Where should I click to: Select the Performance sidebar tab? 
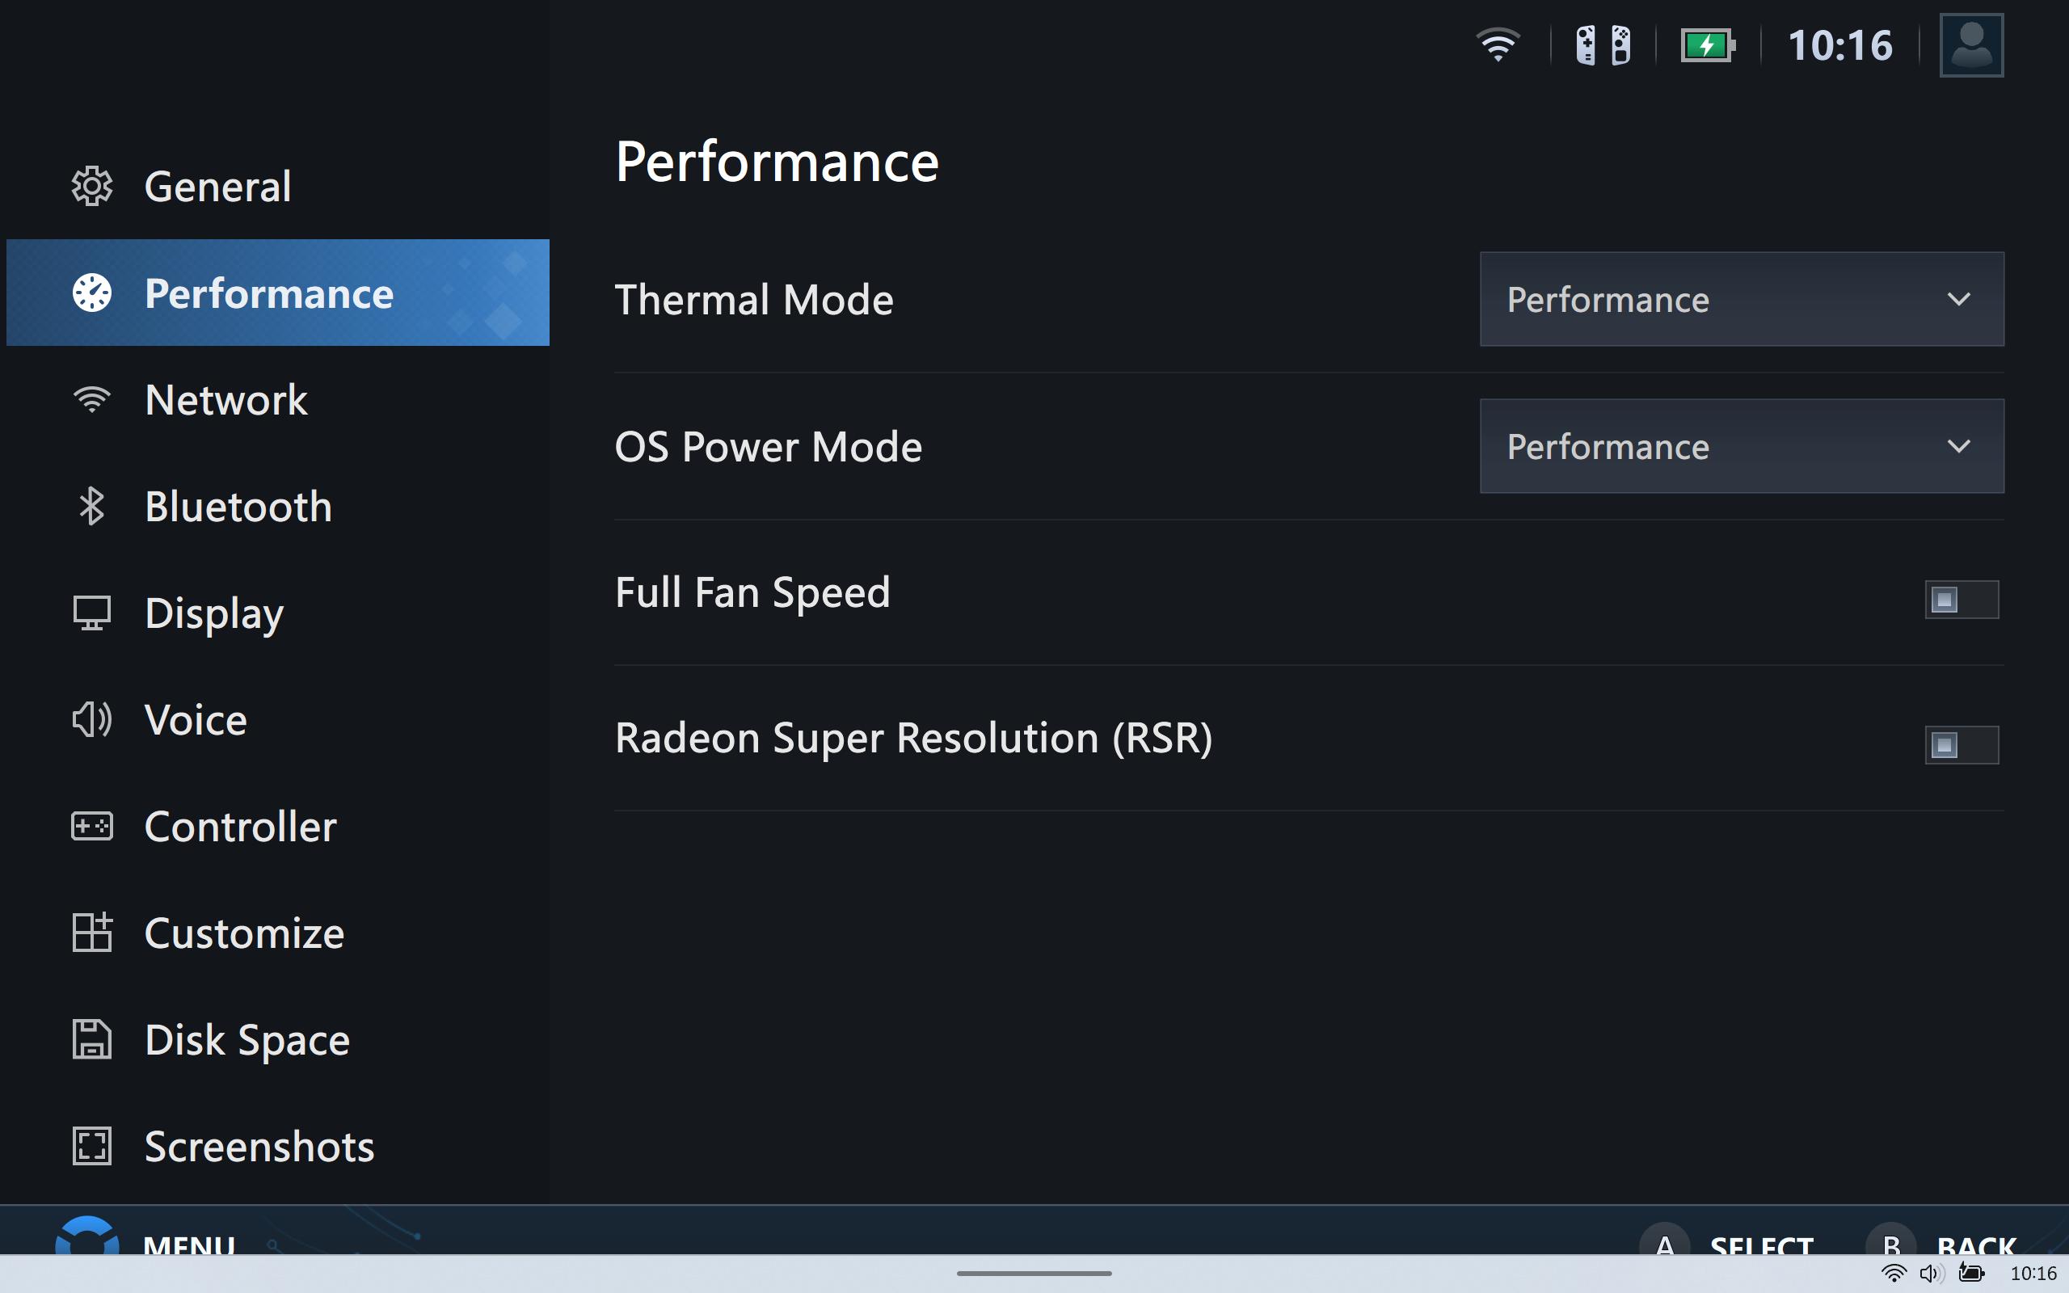click(277, 293)
